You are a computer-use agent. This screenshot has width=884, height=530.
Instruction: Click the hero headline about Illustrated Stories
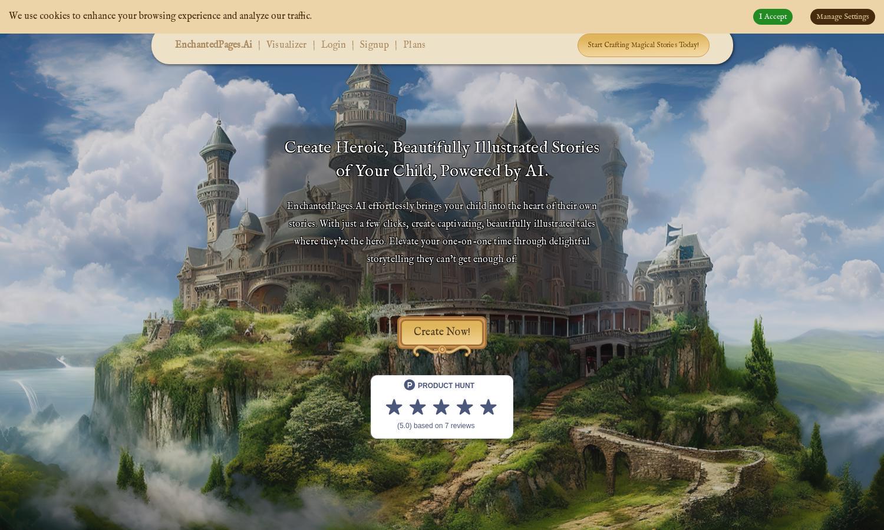pyautogui.click(x=442, y=159)
